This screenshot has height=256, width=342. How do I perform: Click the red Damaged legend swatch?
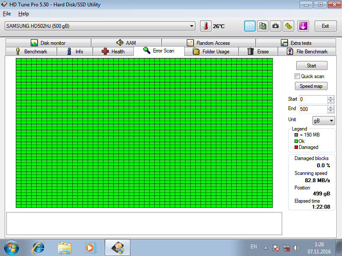[x=296, y=147]
